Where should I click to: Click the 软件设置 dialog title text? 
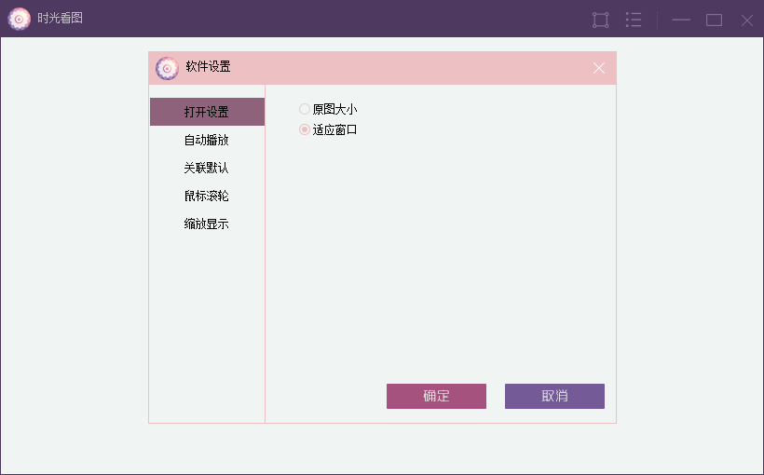[208, 67]
